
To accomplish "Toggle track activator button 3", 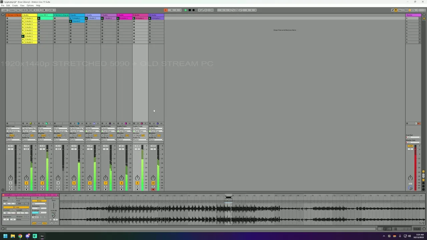I will tap(42, 183).
